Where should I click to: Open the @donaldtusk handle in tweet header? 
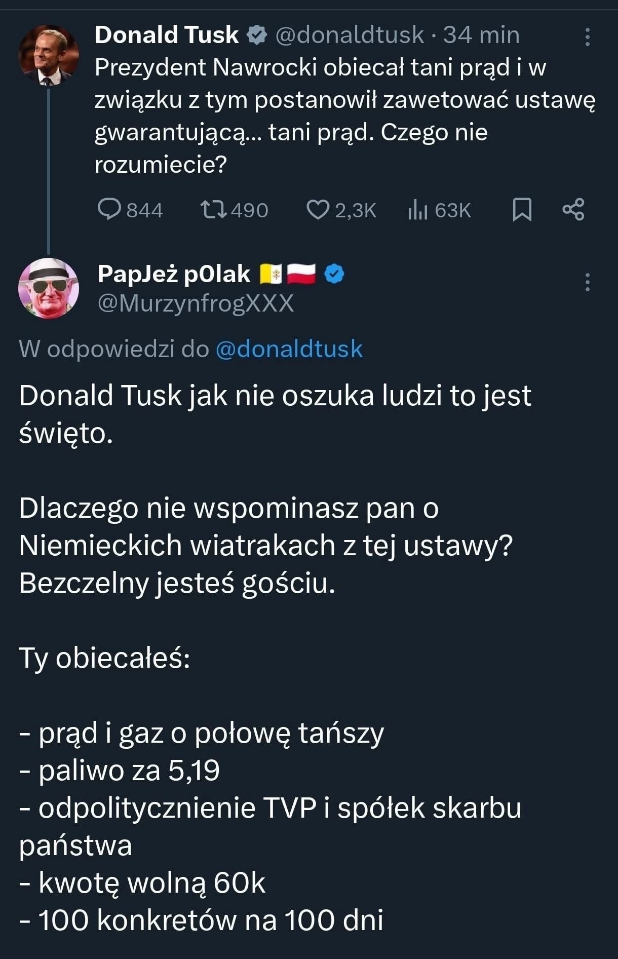(350, 35)
